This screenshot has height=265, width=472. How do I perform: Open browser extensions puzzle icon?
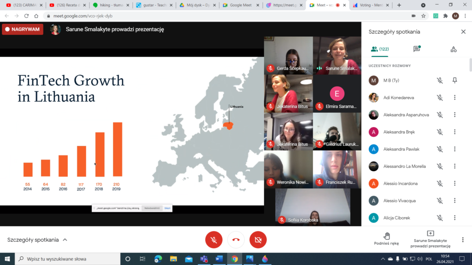pyautogui.click(x=445, y=16)
